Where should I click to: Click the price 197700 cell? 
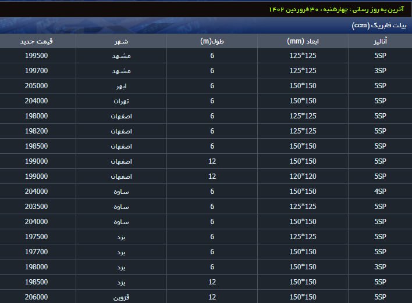[37, 252]
